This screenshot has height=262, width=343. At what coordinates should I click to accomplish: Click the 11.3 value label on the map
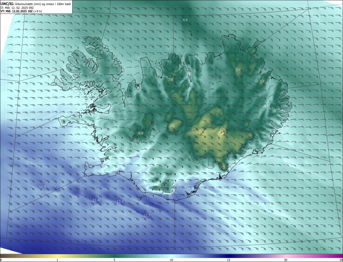click(122, 214)
